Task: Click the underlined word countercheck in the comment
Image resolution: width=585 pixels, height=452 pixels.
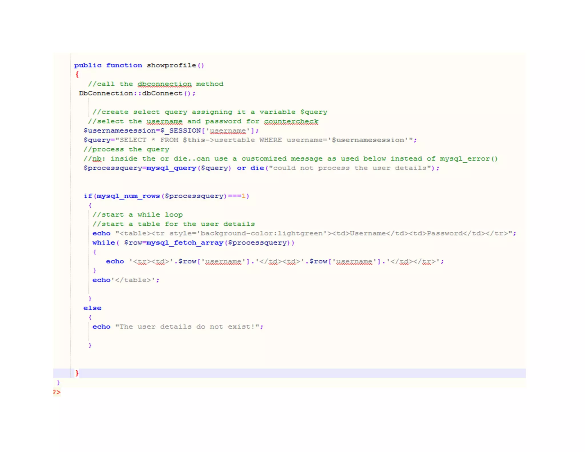Action: tap(291, 121)
